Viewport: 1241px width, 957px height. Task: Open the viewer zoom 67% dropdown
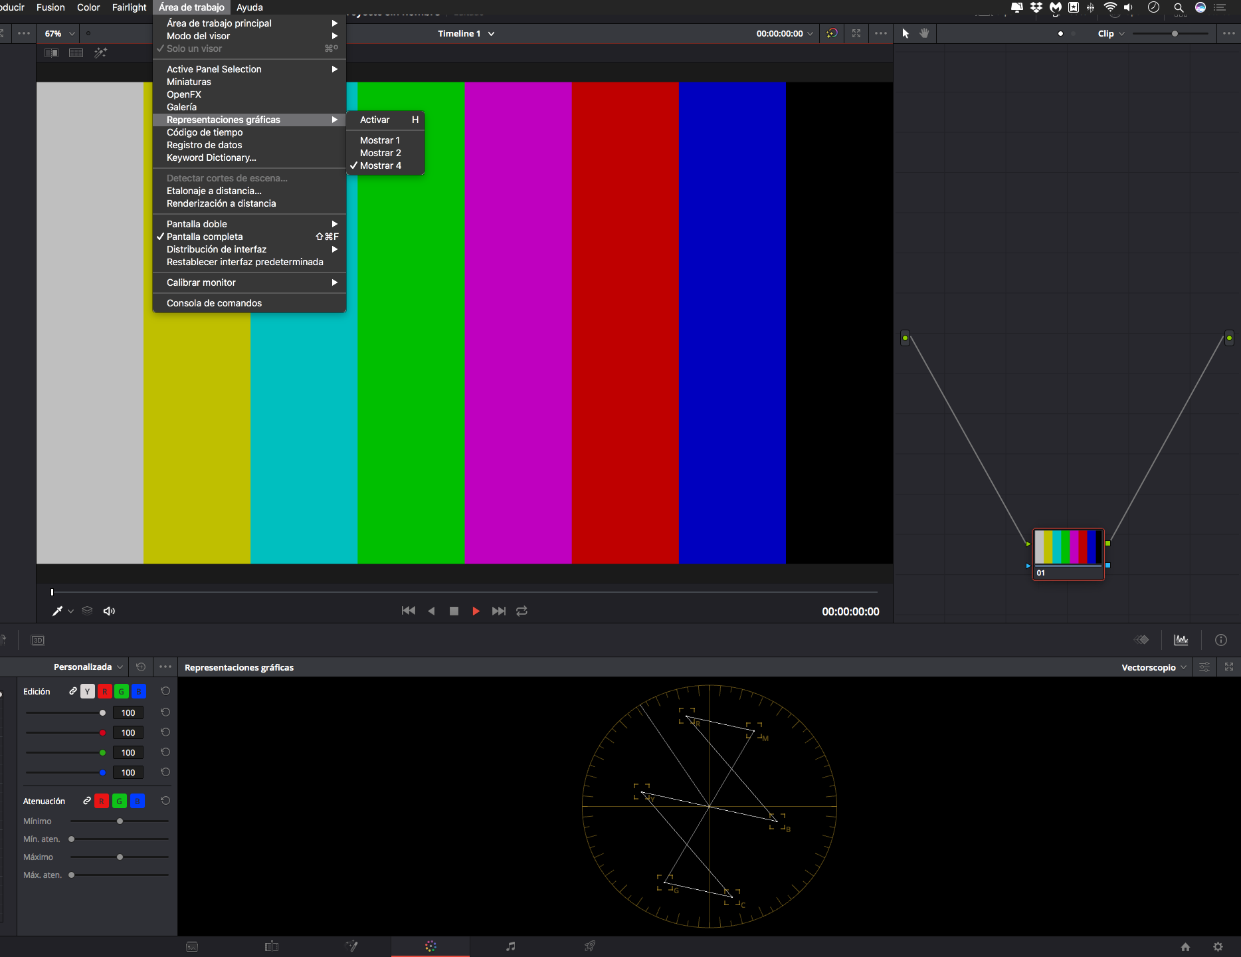(x=60, y=33)
